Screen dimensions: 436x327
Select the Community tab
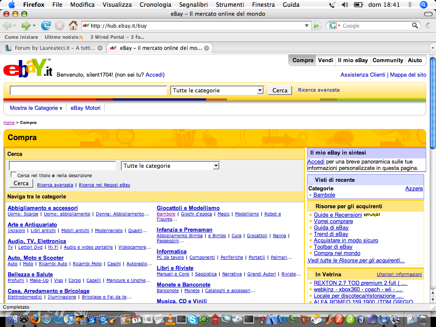click(387, 60)
